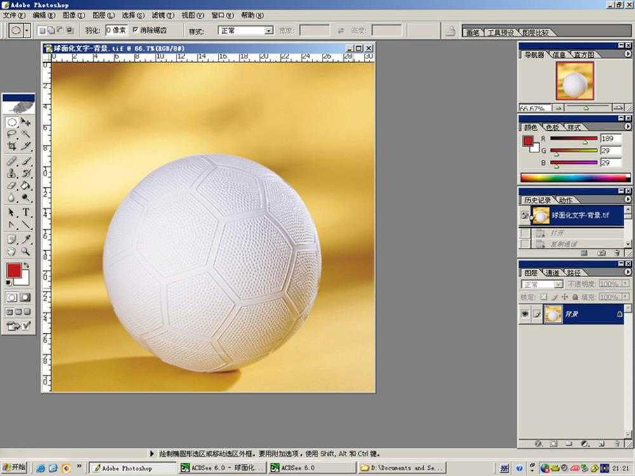The width and height of the screenshot is (635, 476).
Task: Open the 图像 (Image) menu
Action: (x=74, y=15)
